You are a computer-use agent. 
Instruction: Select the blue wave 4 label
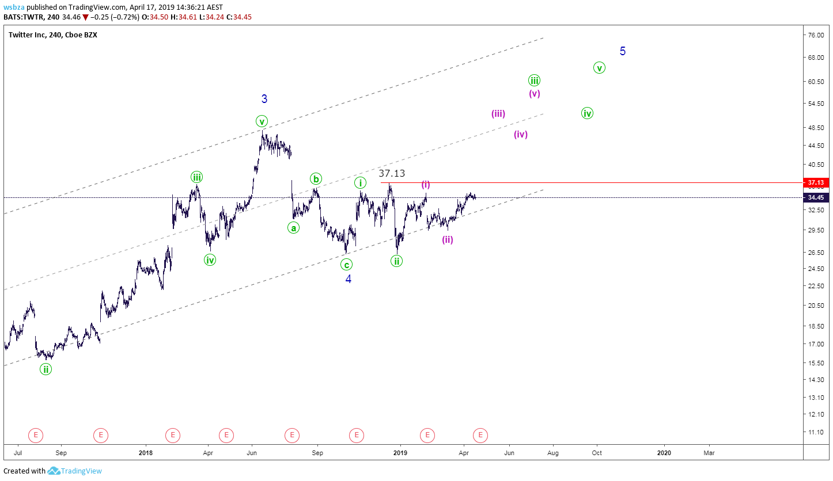[x=349, y=279]
